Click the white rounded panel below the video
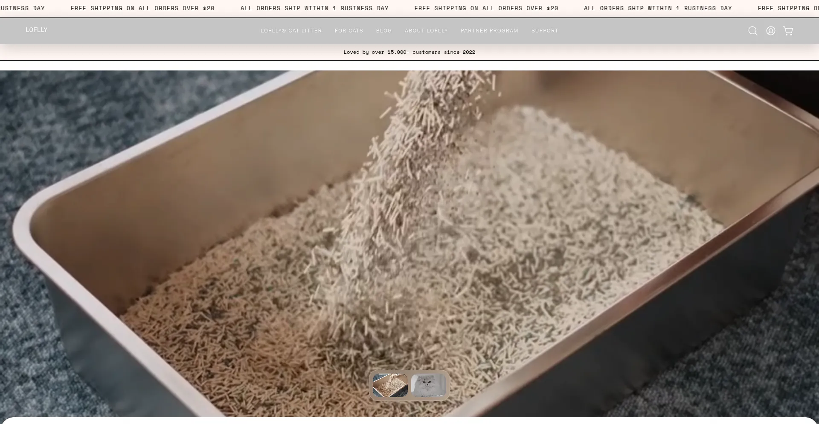 point(409,421)
